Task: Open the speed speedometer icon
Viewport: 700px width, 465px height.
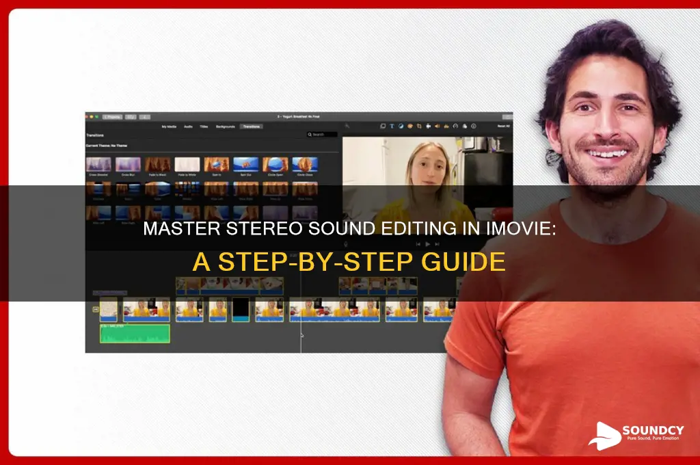Action: click(x=455, y=127)
